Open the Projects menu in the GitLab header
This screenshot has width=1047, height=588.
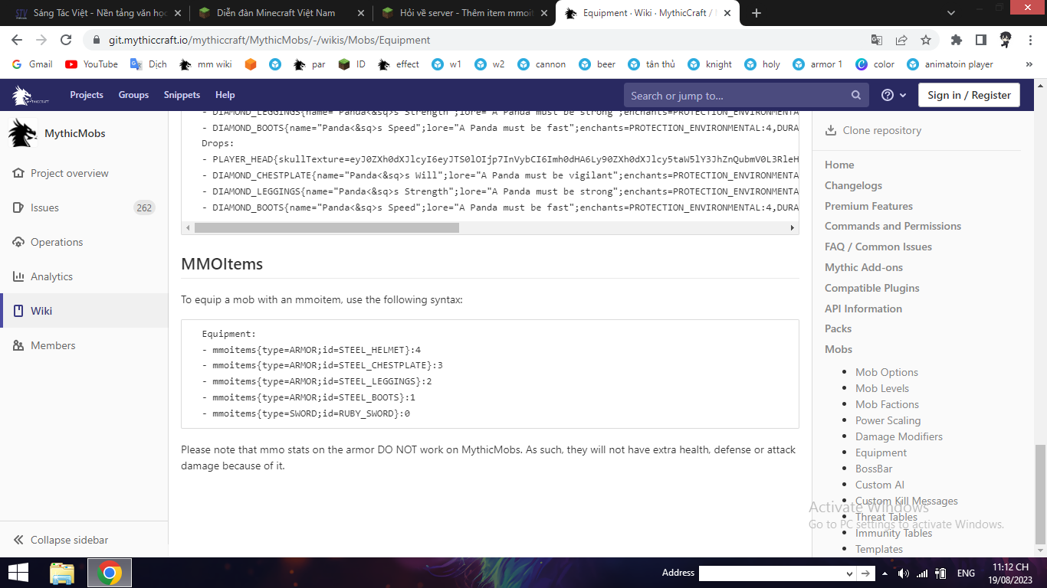coord(87,95)
